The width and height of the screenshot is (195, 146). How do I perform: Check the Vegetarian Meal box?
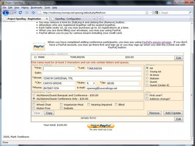61,104
